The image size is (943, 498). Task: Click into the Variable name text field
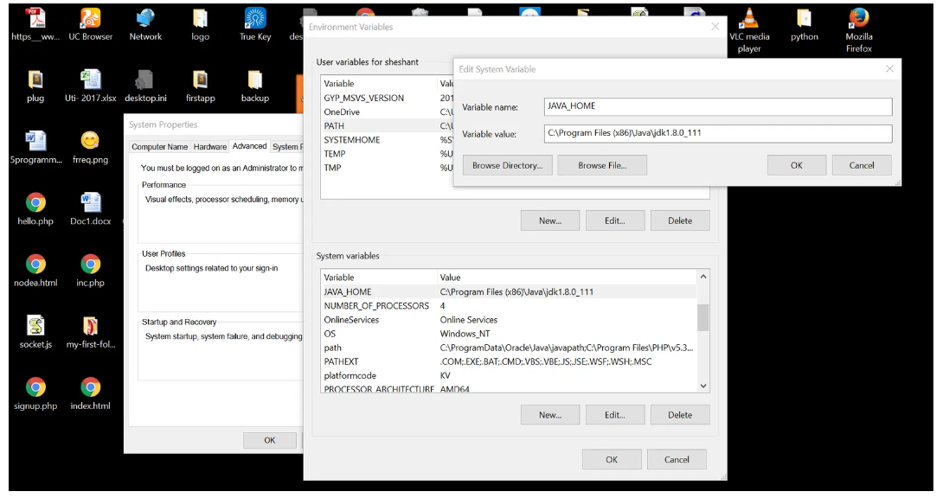coord(717,106)
